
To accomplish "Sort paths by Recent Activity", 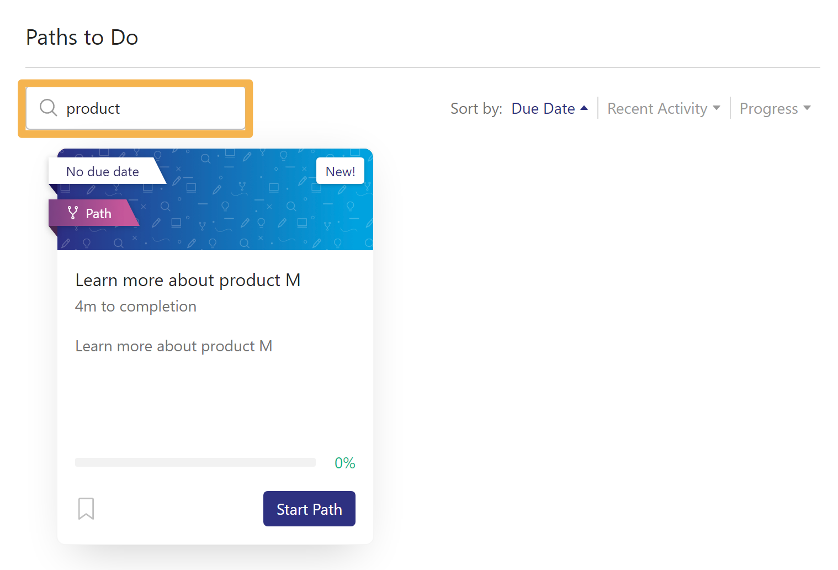I will pos(657,109).
